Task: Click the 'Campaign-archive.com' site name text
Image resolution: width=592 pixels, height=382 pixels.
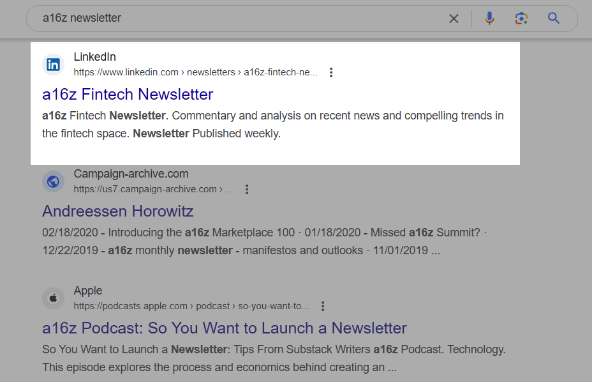Action: pyautogui.click(x=131, y=174)
